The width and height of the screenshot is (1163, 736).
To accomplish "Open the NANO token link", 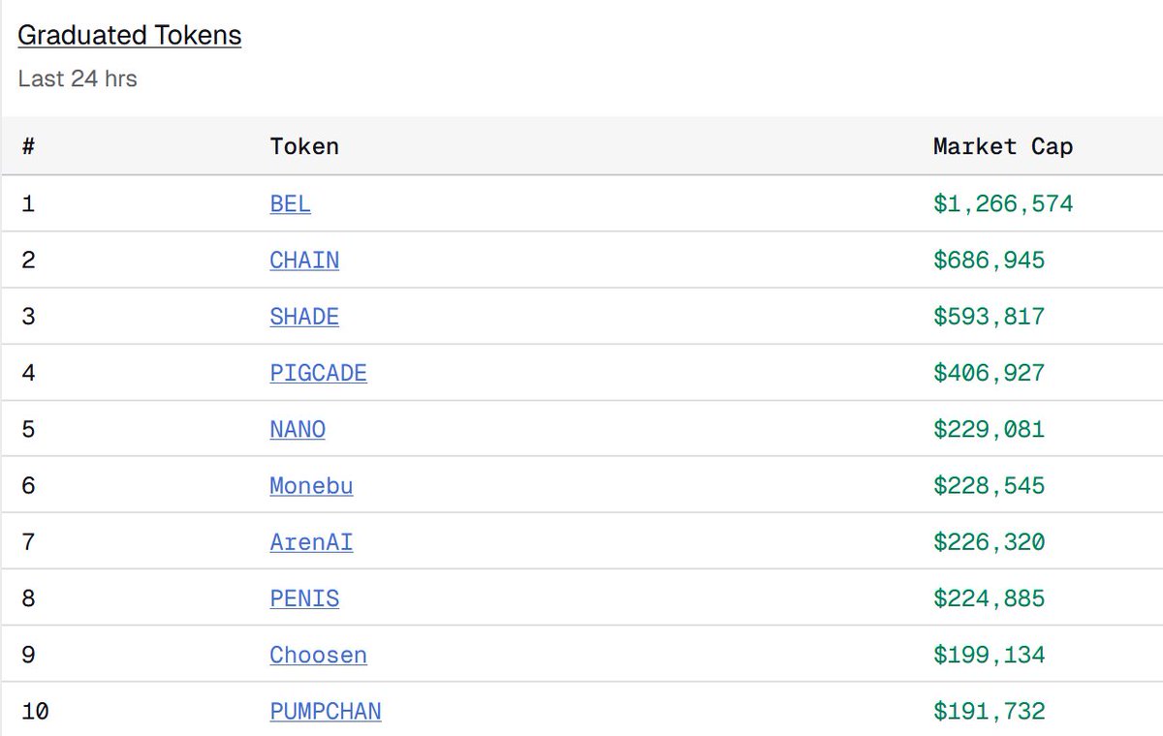I will coord(297,429).
